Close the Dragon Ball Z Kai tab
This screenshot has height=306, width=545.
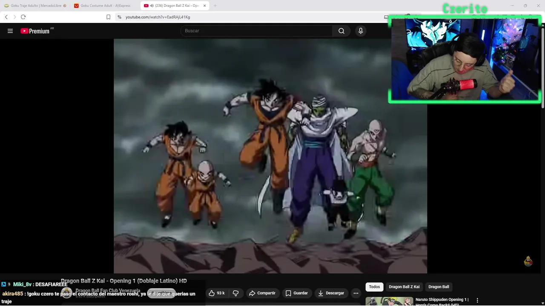pyautogui.click(x=205, y=6)
